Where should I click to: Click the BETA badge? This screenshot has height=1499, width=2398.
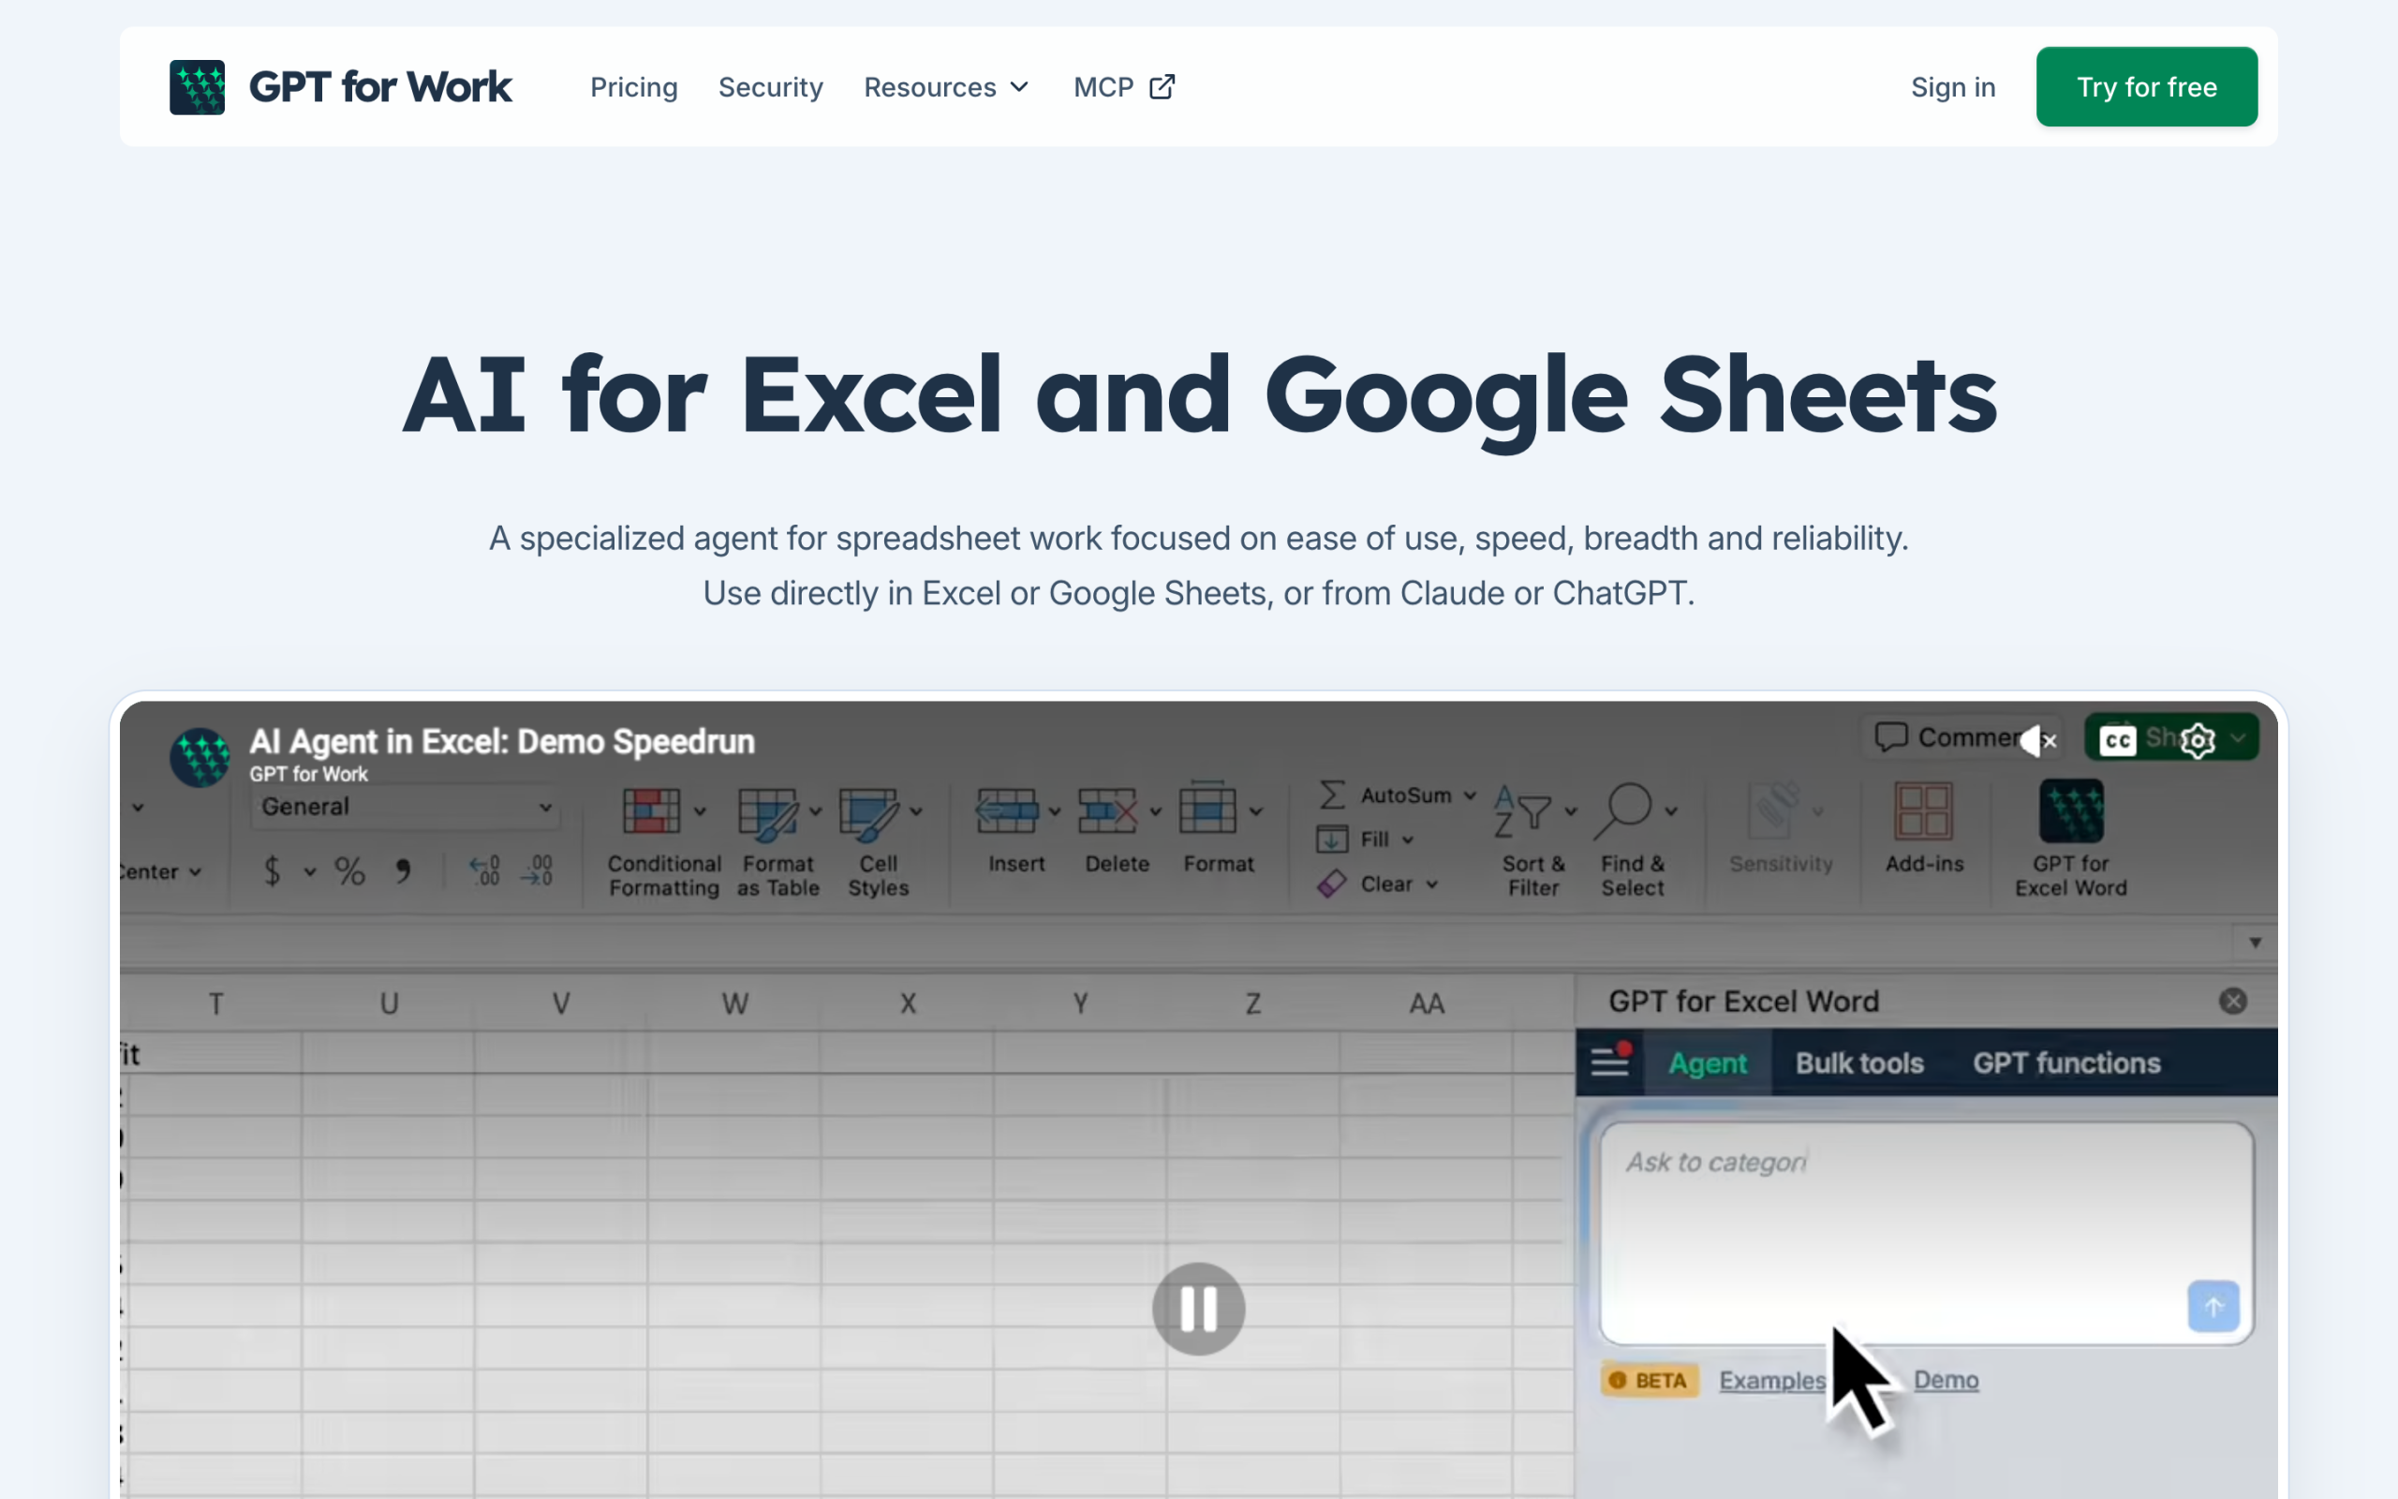[1649, 1380]
